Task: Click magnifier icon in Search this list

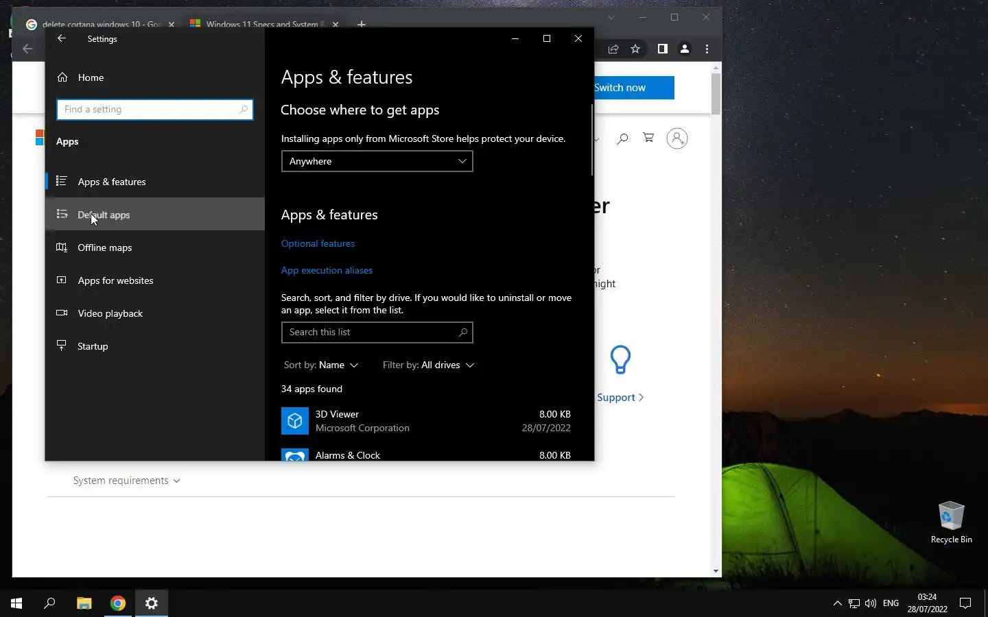Action: point(463,332)
